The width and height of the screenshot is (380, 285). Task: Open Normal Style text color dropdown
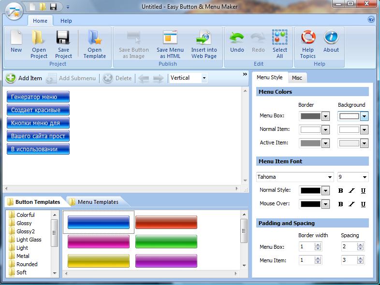click(x=326, y=191)
